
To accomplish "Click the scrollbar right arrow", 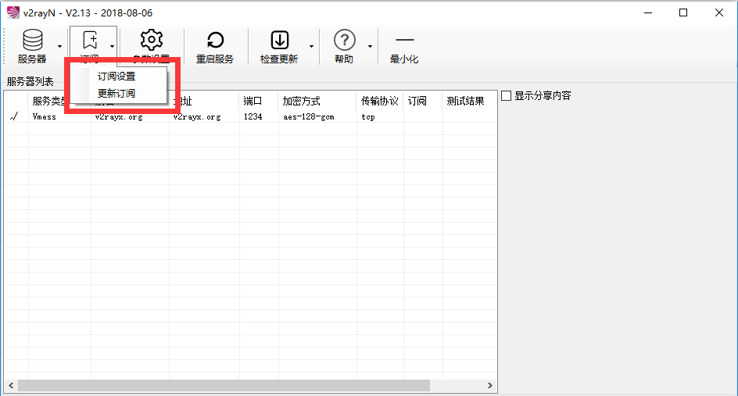I will [x=490, y=386].
